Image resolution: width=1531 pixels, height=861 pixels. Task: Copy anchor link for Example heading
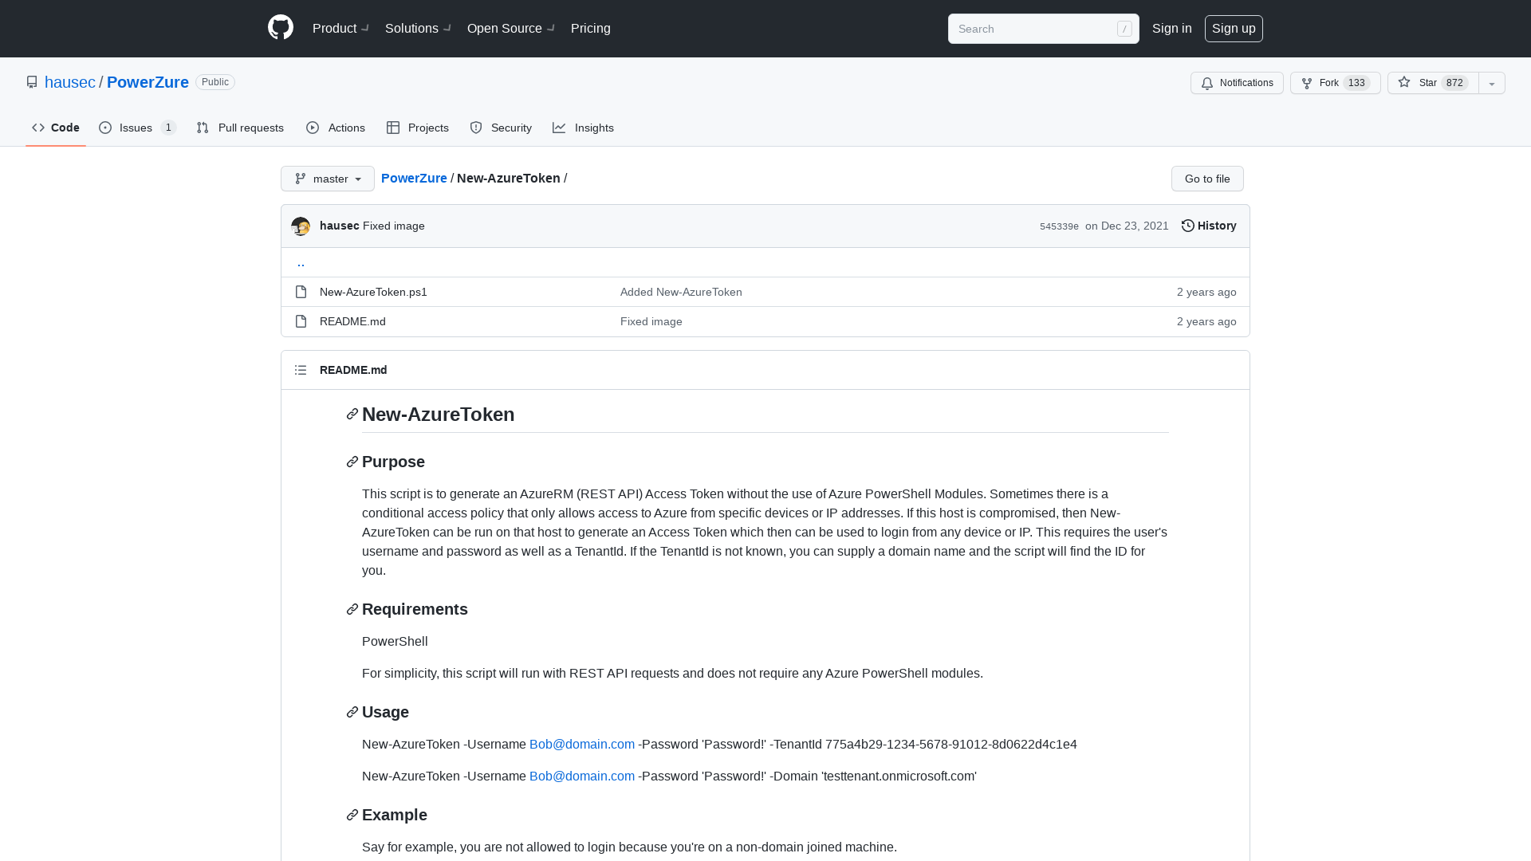tap(352, 816)
